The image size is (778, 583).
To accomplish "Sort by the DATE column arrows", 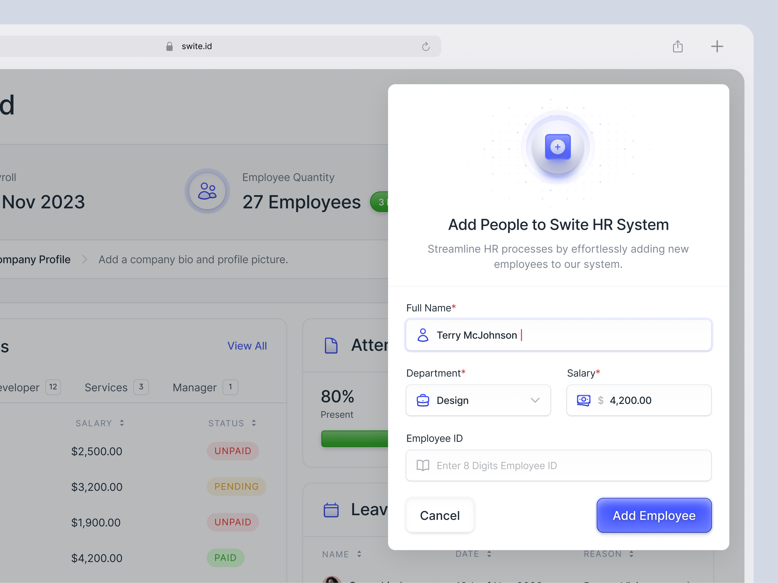I will pyautogui.click(x=489, y=554).
